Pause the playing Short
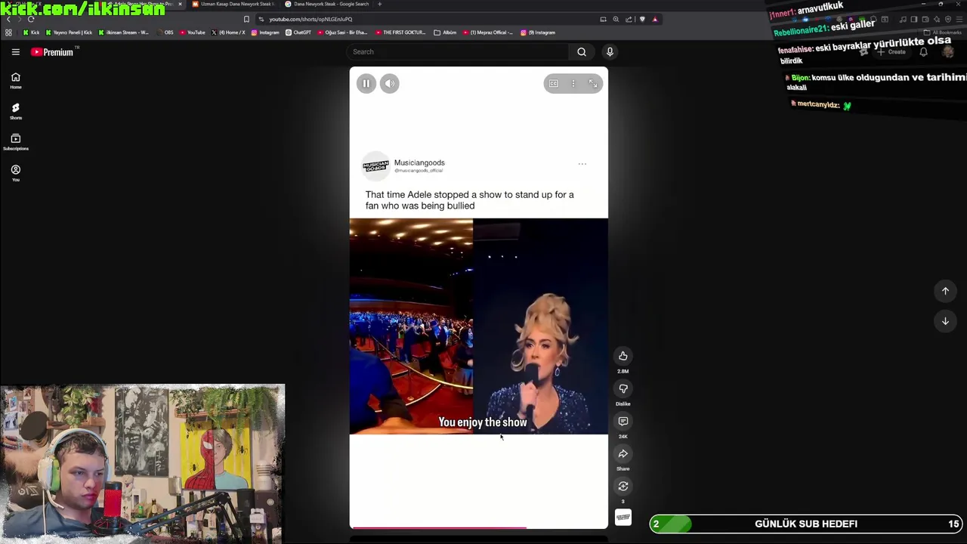 tap(366, 83)
